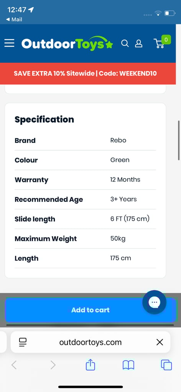
Task: Go forward with the right chevron
Action: 53,365
